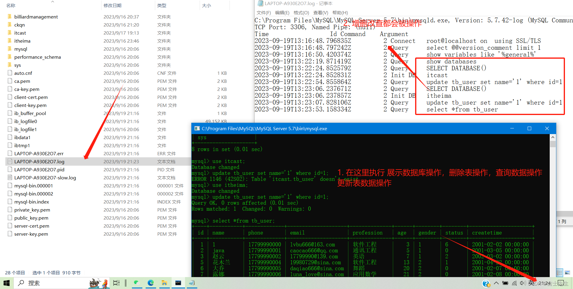Close the mysql.exe console window

coord(547,128)
